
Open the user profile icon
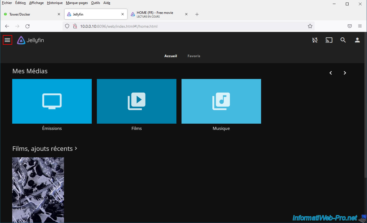(357, 40)
